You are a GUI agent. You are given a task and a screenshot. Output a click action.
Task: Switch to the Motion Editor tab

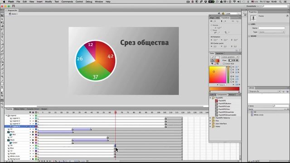[19, 109]
